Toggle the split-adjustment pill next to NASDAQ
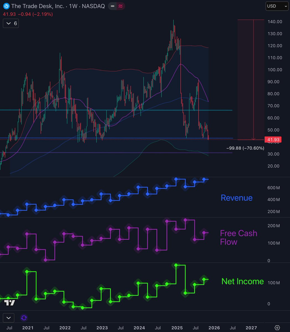Image resolution: width=290 pixels, height=332 pixels. [x=116, y=6]
